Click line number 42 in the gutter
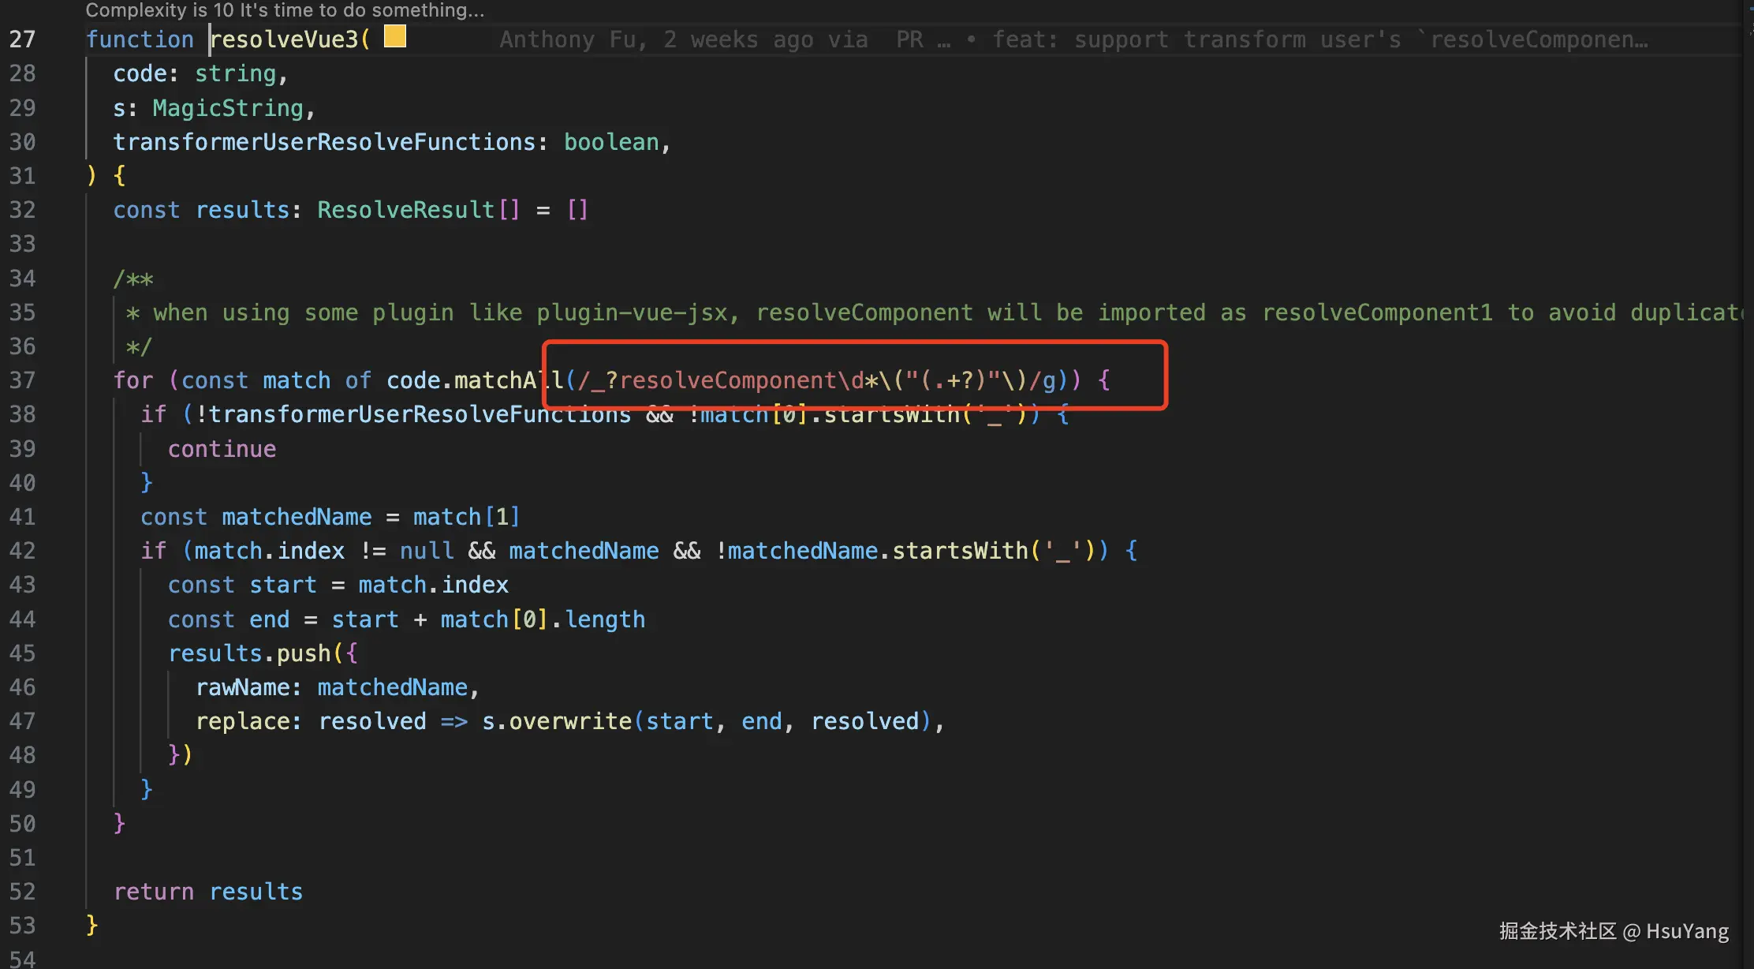The width and height of the screenshot is (1754, 969). pos(22,551)
